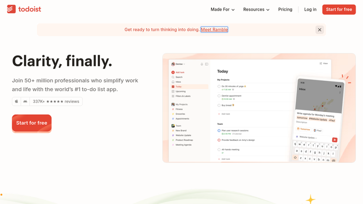Click the Apple App Store icon
363x204 pixels.
[x=16, y=101]
